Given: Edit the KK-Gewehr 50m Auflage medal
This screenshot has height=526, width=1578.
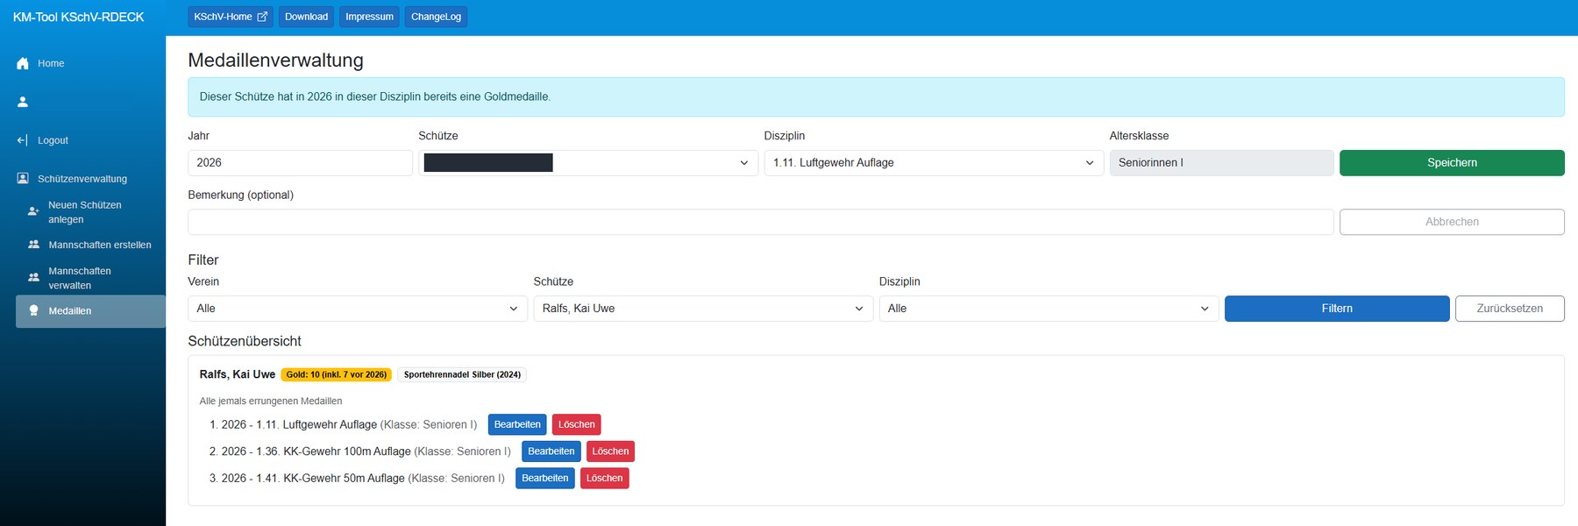Looking at the screenshot, I should pyautogui.click(x=545, y=478).
